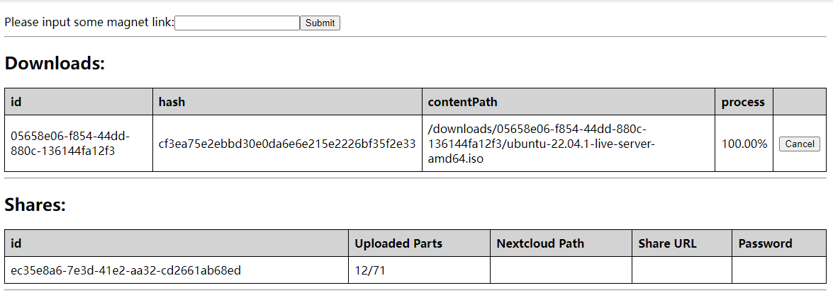Click the Shares heading
This screenshot has height=300, width=833.
point(35,205)
